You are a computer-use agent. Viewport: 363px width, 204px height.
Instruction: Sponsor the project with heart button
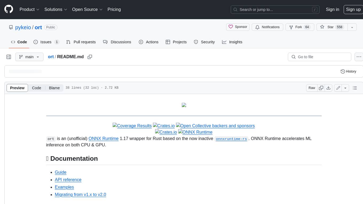(x=238, y=27)
